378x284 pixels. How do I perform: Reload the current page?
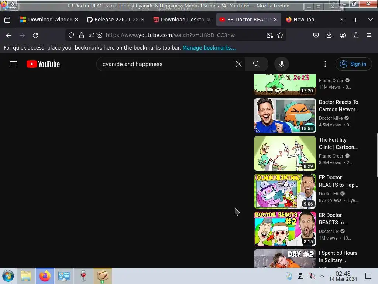pos(35,35)
